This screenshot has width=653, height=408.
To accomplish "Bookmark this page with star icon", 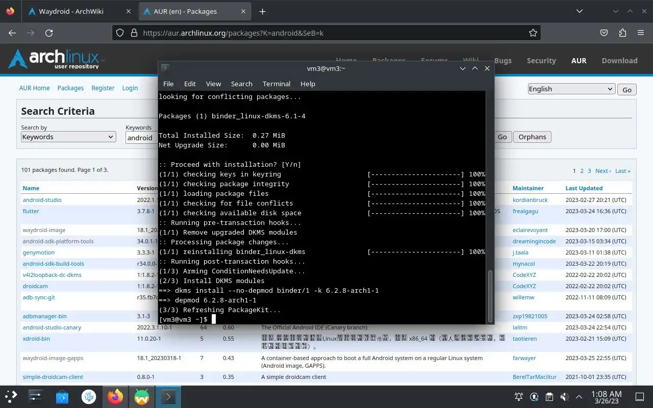I will (x=533, y=33).
